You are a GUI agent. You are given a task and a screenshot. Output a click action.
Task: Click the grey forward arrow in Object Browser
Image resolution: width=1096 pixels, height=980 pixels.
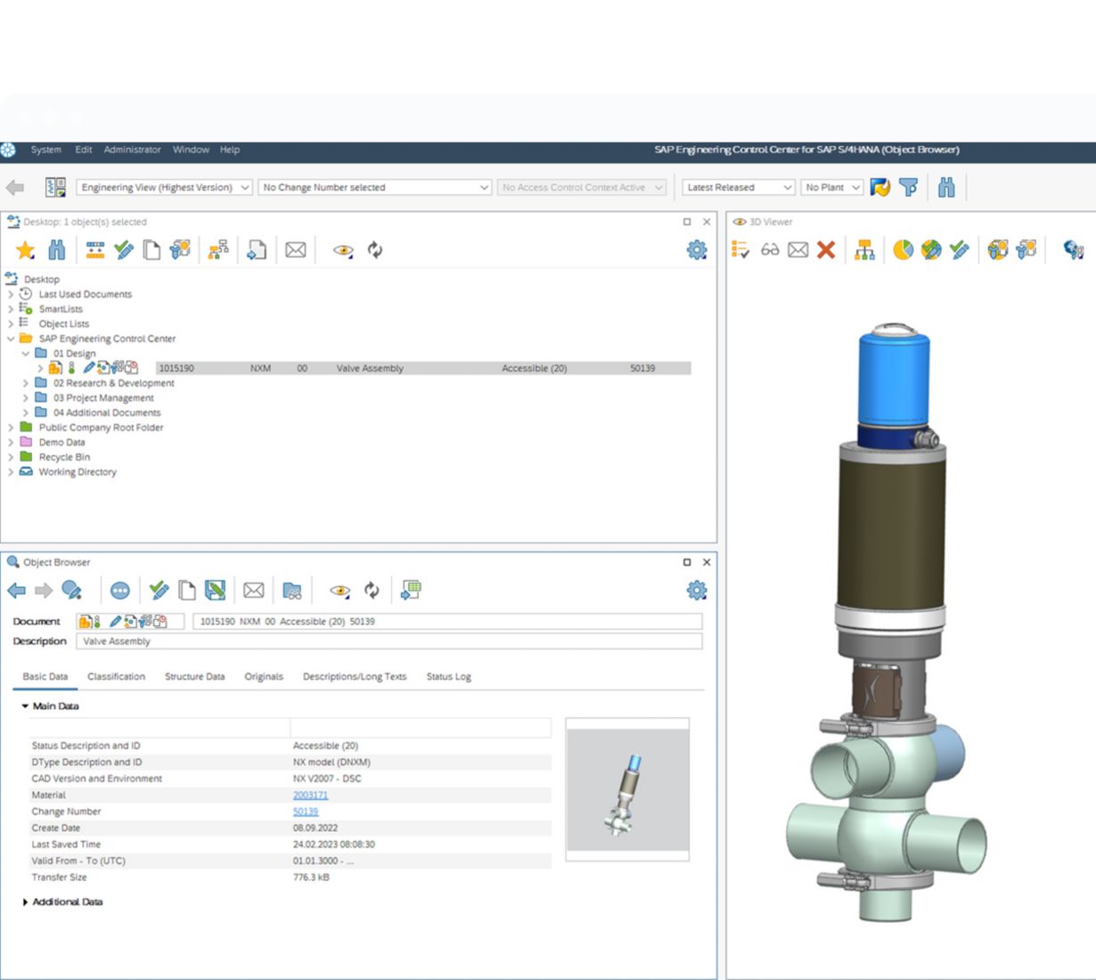pyautogui.click(x=43, y=591)
